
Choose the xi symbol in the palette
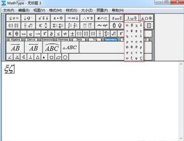(x=132, y=58)
